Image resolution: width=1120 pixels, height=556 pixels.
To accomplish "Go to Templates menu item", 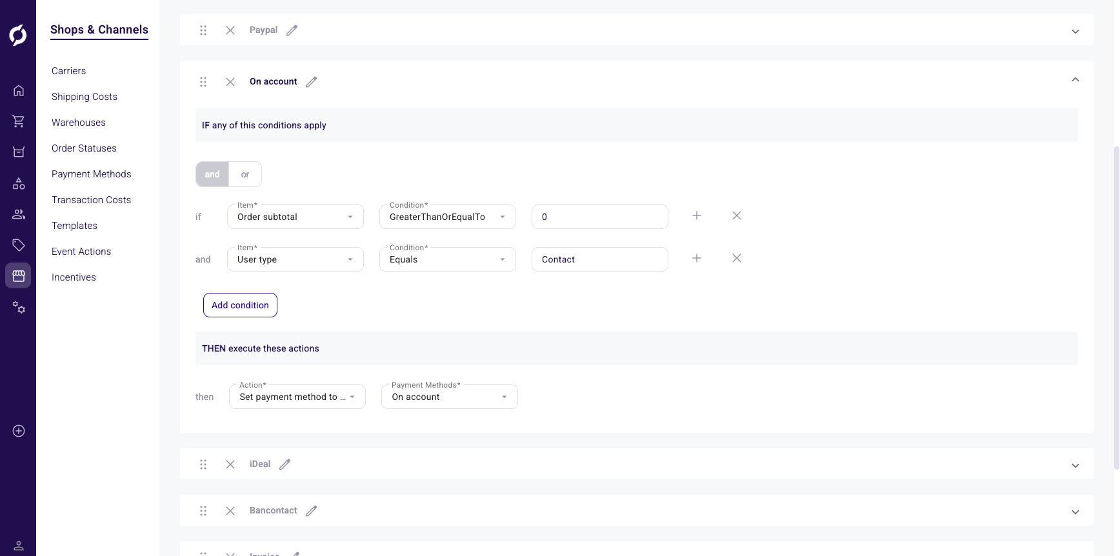I will point(75,226).
